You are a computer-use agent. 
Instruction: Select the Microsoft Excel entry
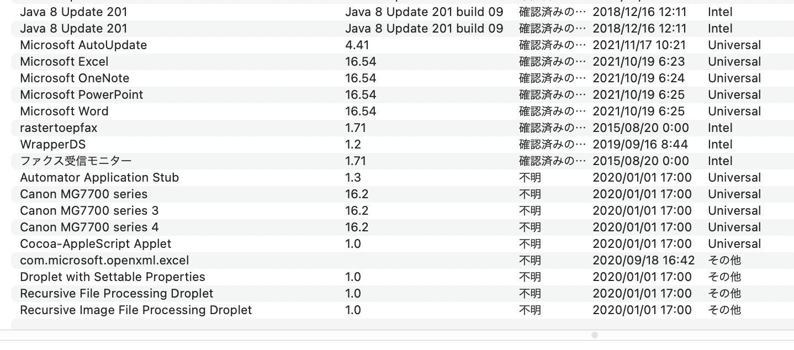[x=64, y=62]
